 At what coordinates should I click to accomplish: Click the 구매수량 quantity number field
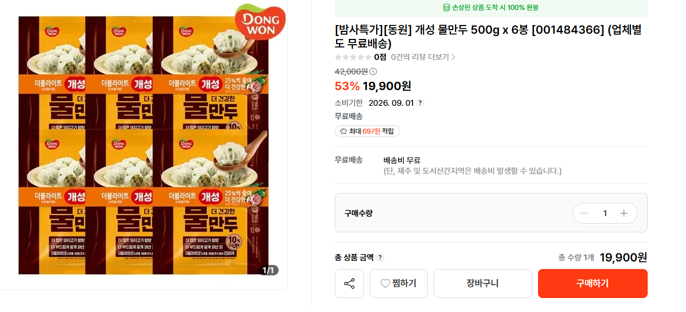point(604,213)
